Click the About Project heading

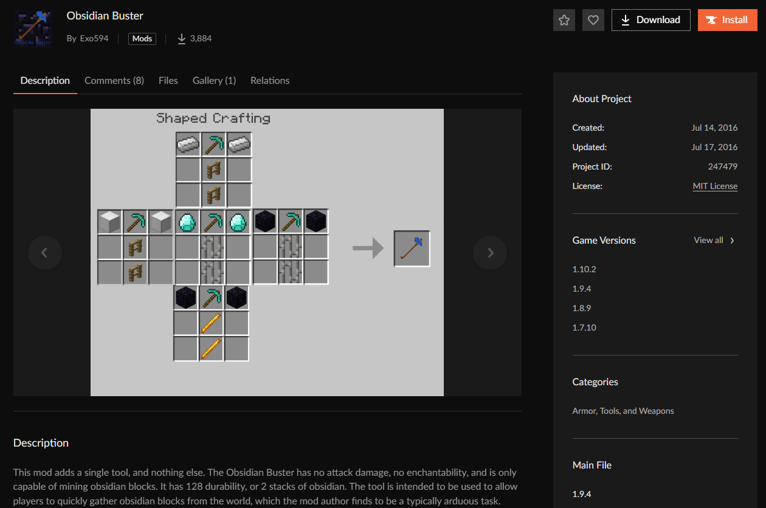[x=602, y=98]
